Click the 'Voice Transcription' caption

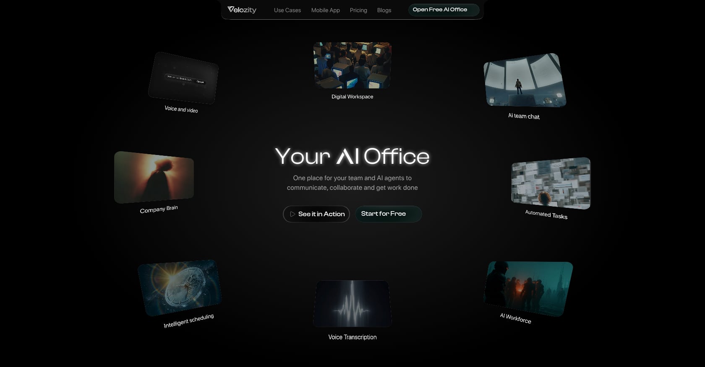tap(352, 337)
